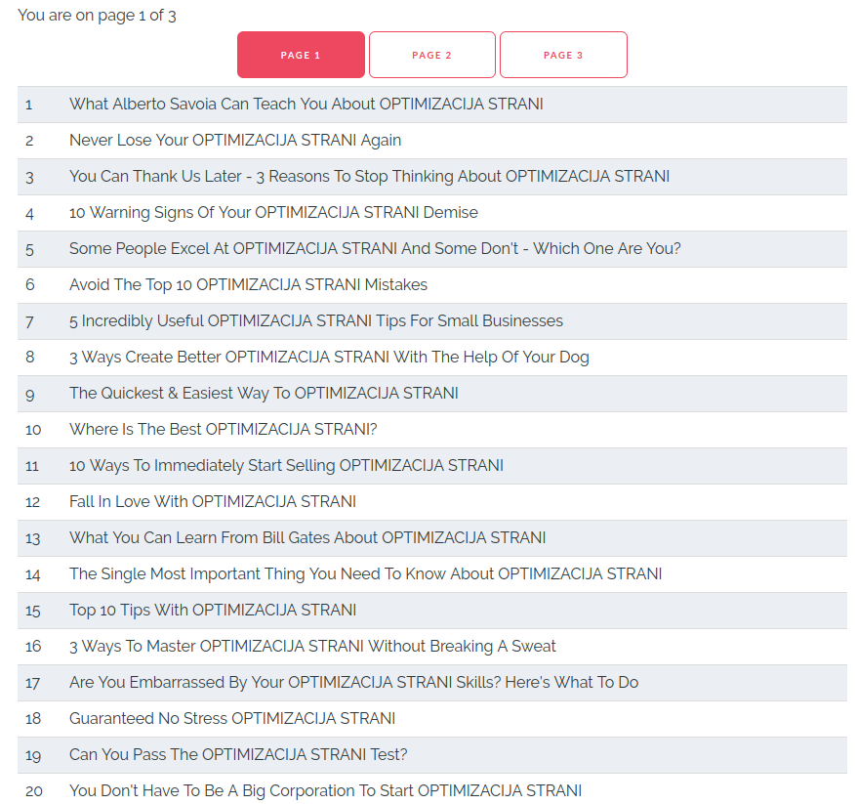Select the Bill Gates headline row
The image size is (857, 804).
coord(307,538)
